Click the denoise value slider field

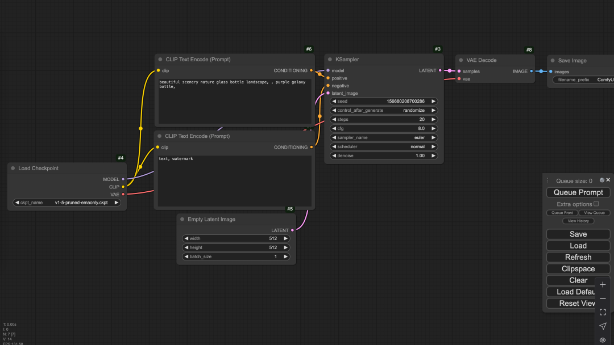(x=384, y=155)
